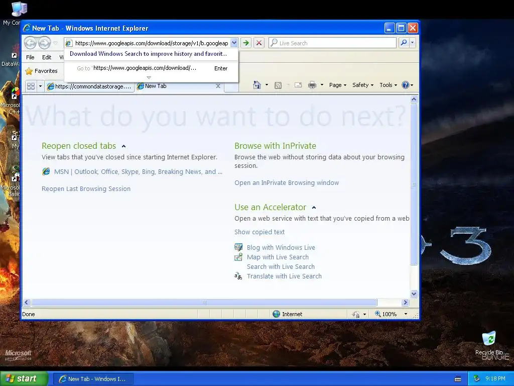Expand the address bar history dropdown arrow
The width and height of the screenshot is (514, 386).
click(234, 43)
